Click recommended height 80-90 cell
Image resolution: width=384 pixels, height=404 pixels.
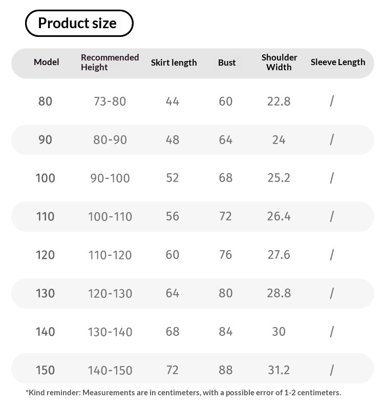[110, 140]
